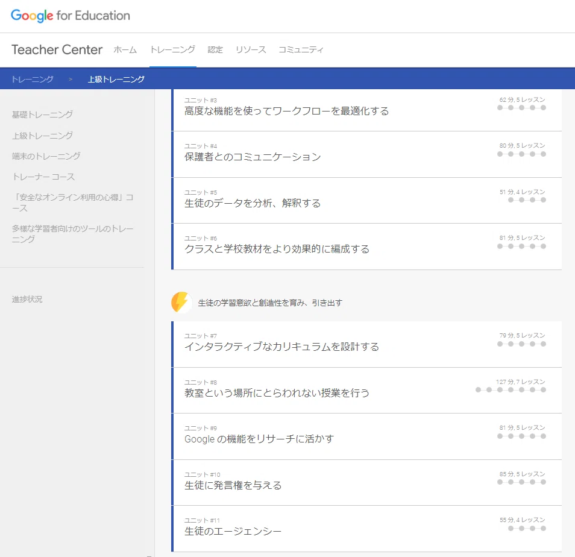Click the orange lightning bolt section icon
Viewport: 575px width, 557px height.
click(x=181, y=303)
